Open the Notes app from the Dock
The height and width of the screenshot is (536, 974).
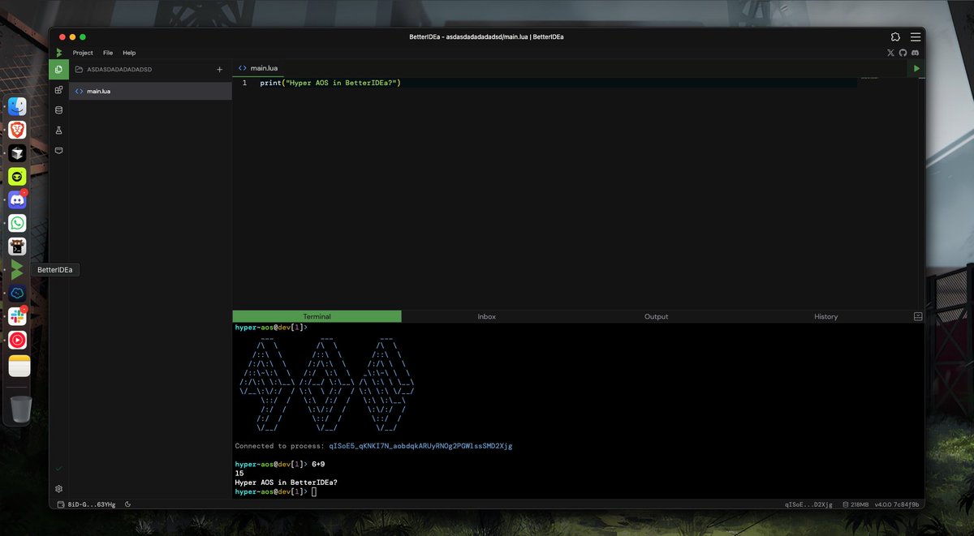[19, 366]
